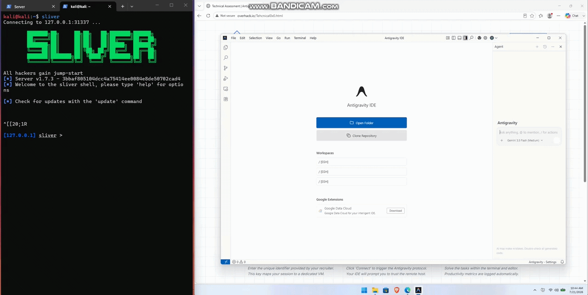Open the Copilot Chat button in browser

coord(572,16)
